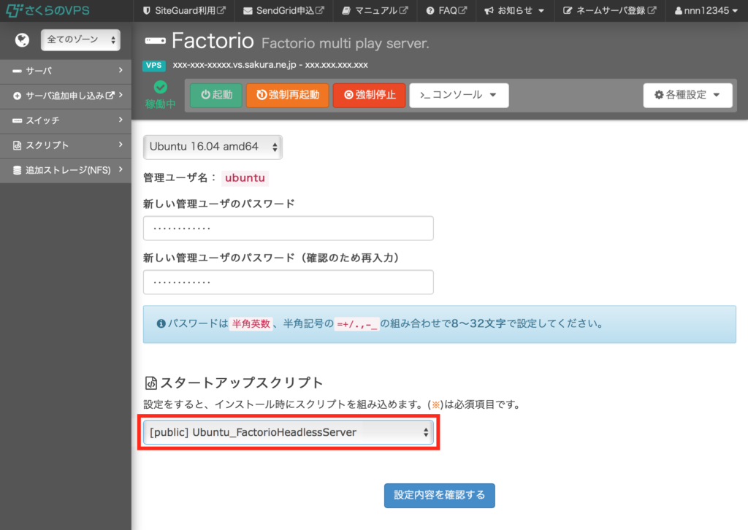Click the VPS badge
Image resolution: width=748 pixels, height=530 pixels.
153,65
